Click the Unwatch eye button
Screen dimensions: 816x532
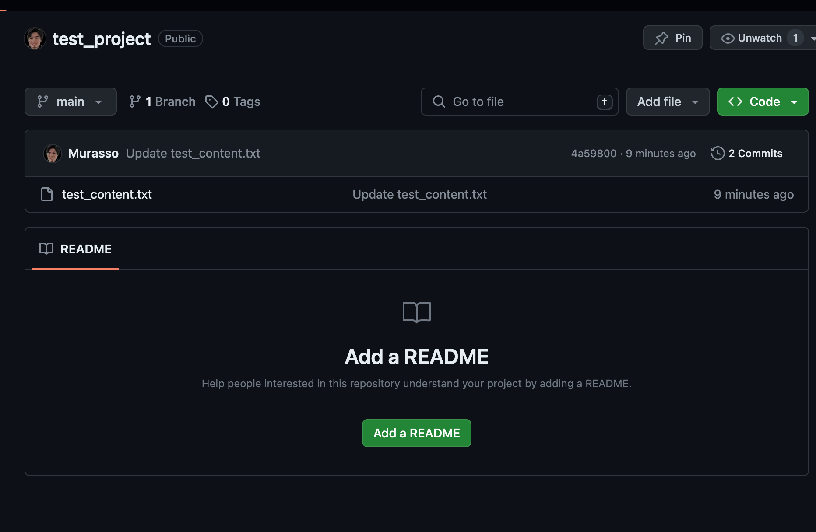pos(752,38)
